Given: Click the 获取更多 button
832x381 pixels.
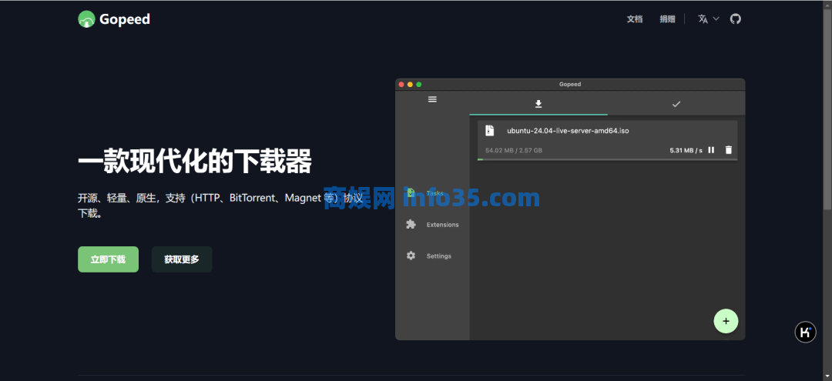Looking at the screenshot, I should coord(181,259).
